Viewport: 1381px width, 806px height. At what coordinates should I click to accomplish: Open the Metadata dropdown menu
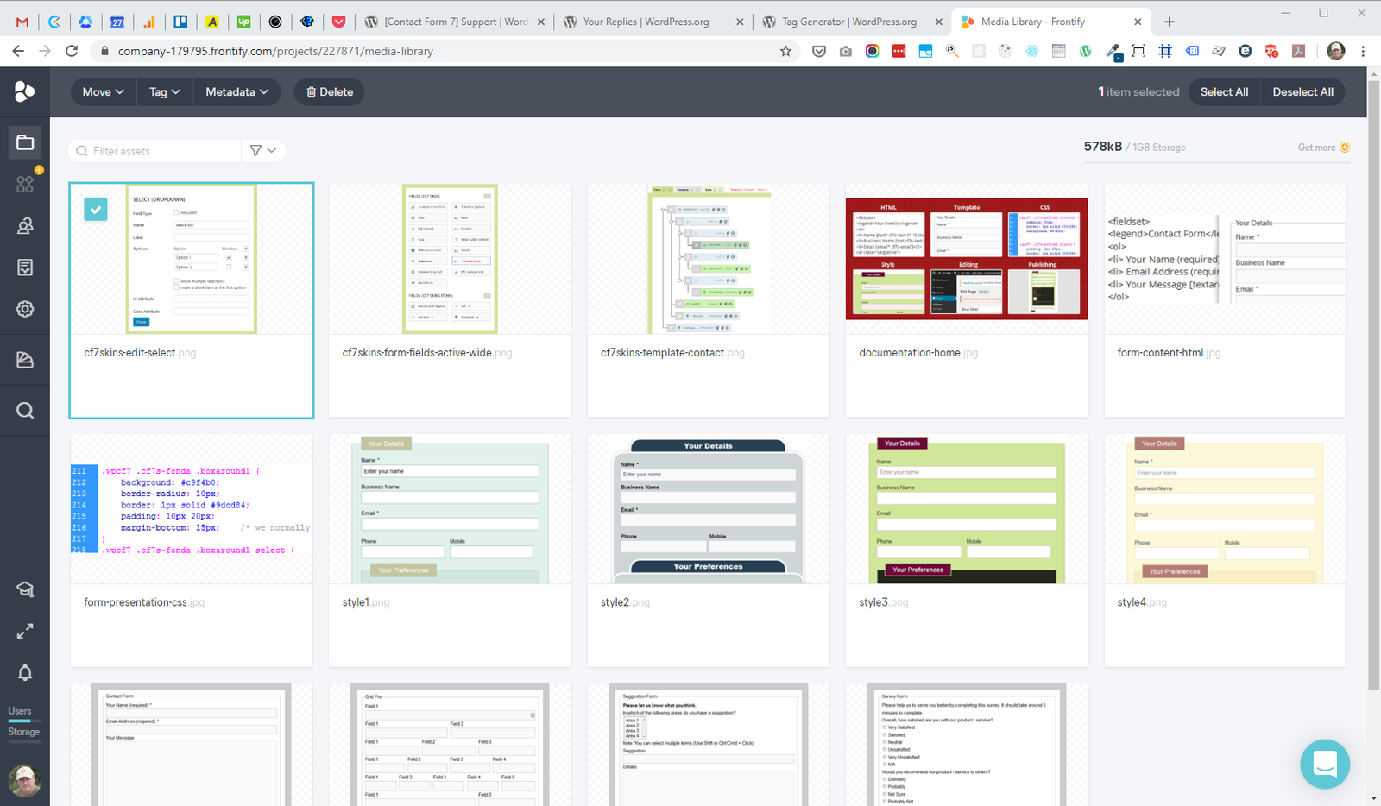(236, 92)
